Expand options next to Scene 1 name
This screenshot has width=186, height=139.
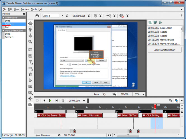point(67,16)
